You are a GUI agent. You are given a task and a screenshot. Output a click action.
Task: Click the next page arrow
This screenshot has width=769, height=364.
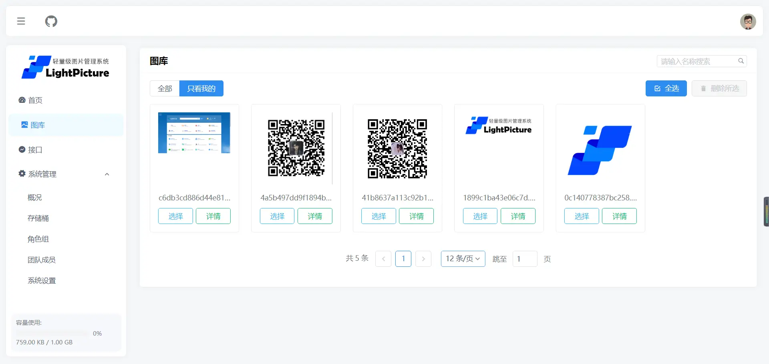click(x=423, y=258)
